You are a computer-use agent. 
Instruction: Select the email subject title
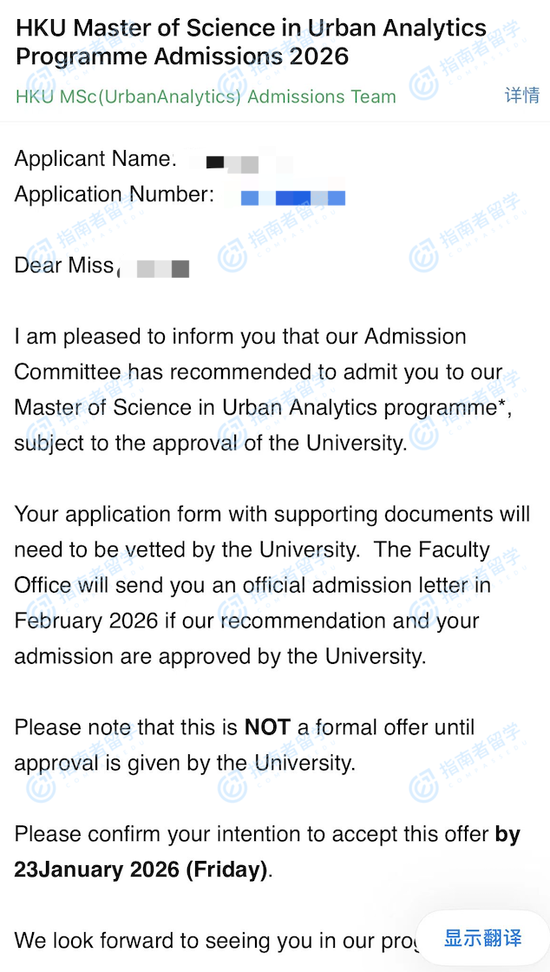251,43
